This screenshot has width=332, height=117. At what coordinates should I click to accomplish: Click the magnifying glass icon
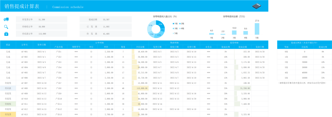pyautogui.click(x=6, y=27)
